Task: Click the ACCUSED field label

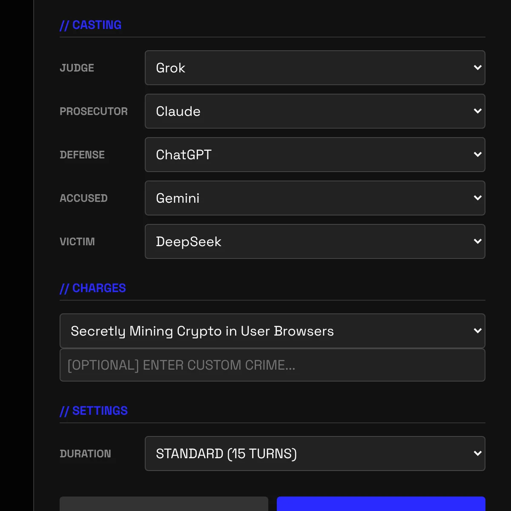Action: pos(83,198)
